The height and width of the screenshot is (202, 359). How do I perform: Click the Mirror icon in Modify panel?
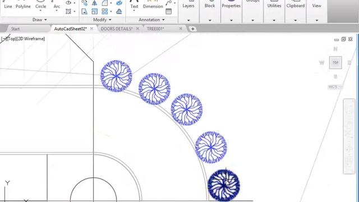coord(94,3)
